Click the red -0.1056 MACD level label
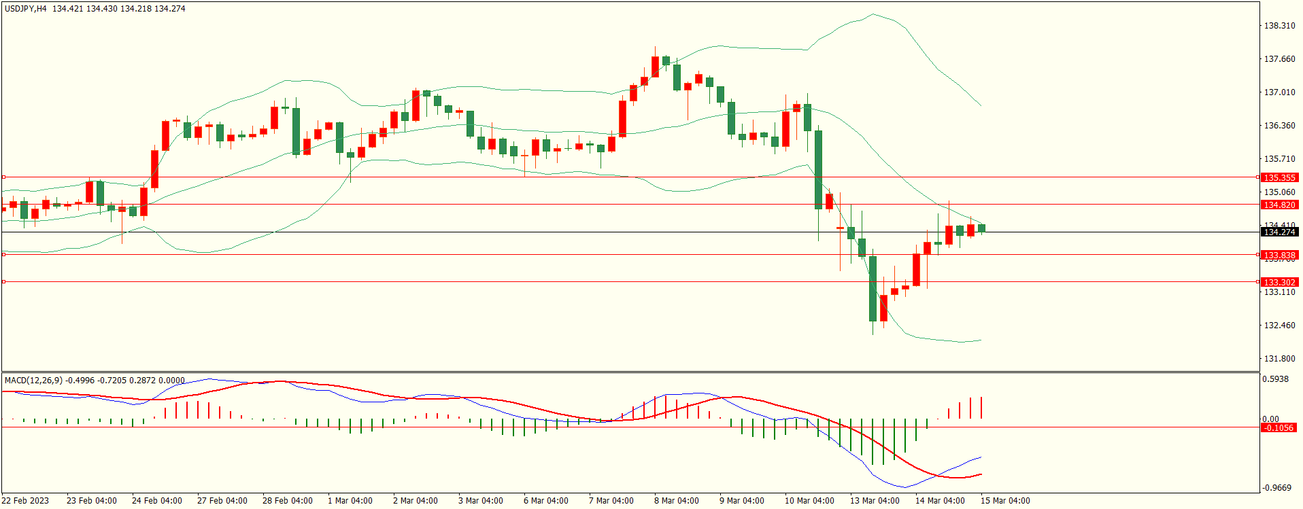1303x509 pixels. [x=1278, y=428]
